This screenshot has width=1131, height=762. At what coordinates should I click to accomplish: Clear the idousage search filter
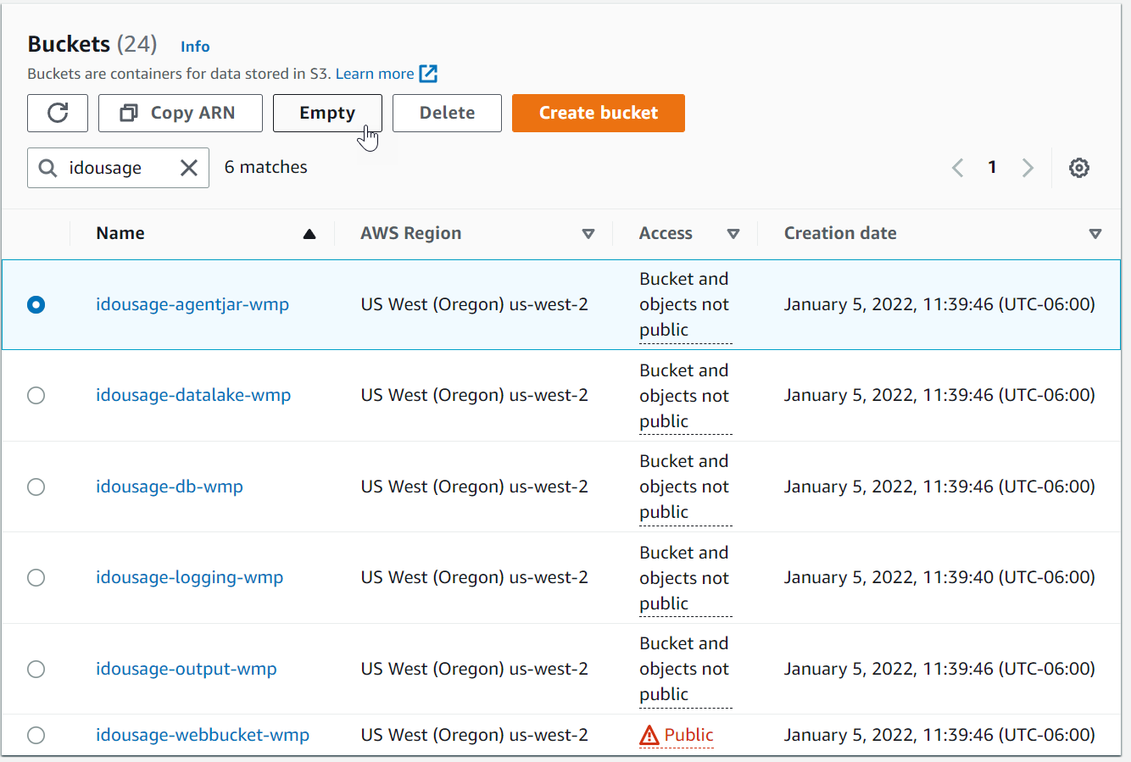[x=189, y=168]
